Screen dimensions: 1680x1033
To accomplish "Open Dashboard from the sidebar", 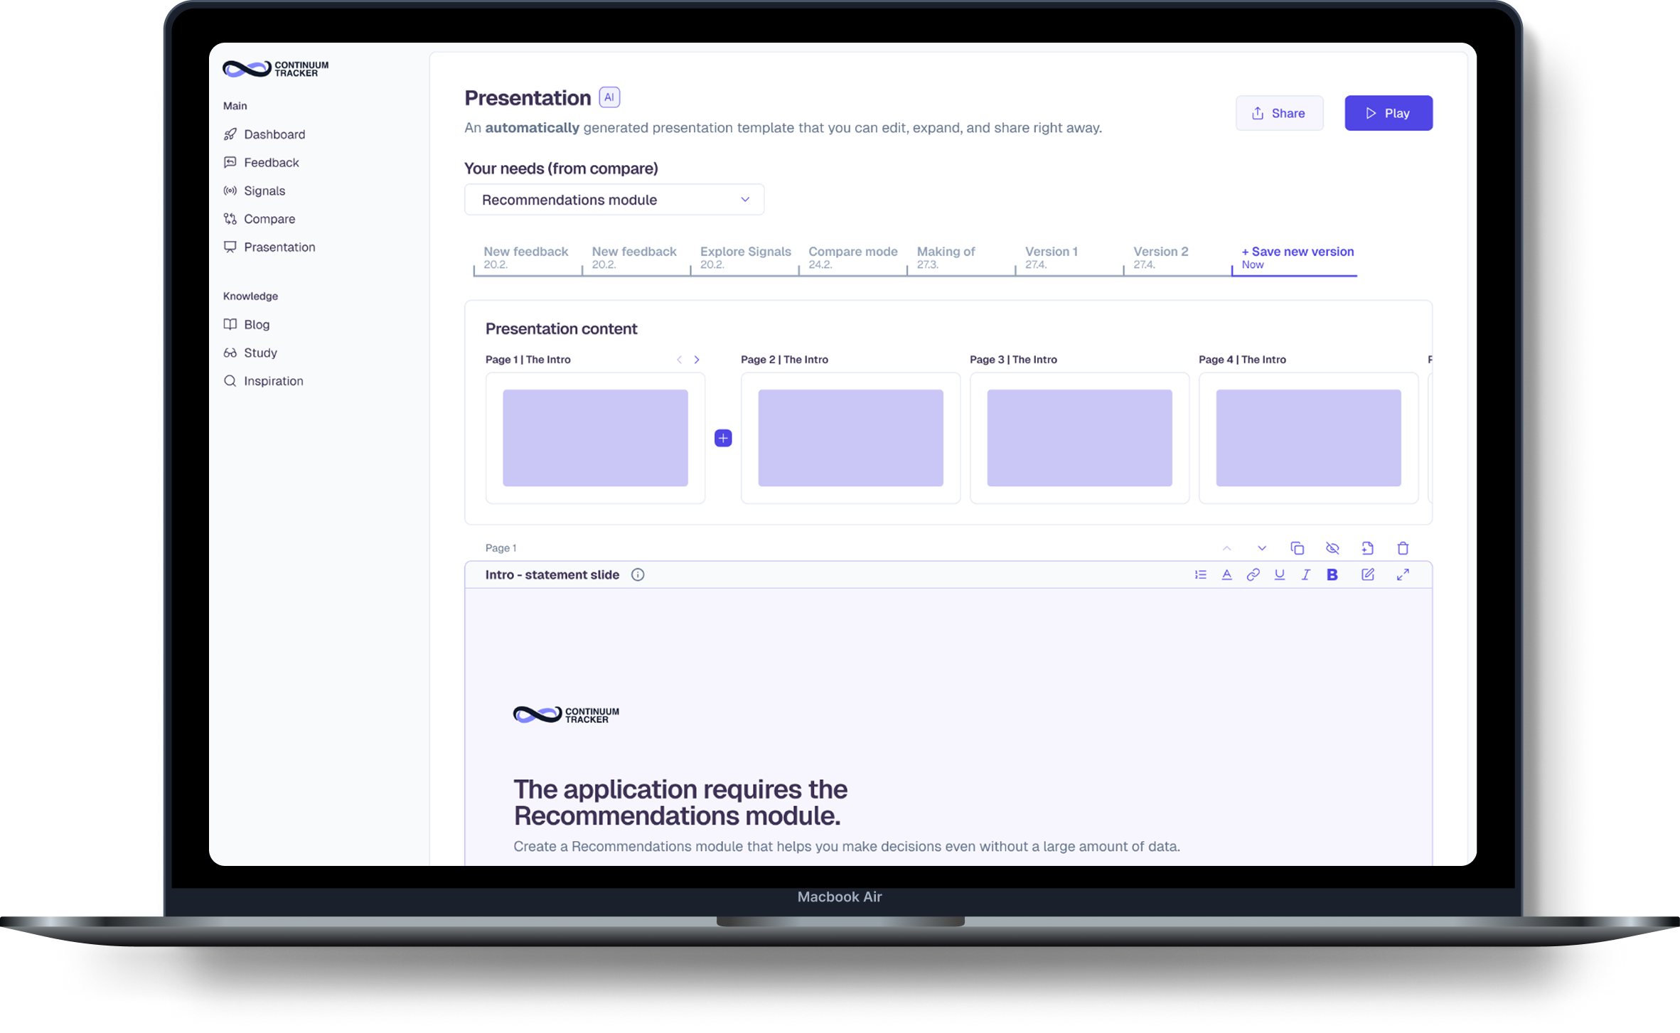I will (264, 134).
